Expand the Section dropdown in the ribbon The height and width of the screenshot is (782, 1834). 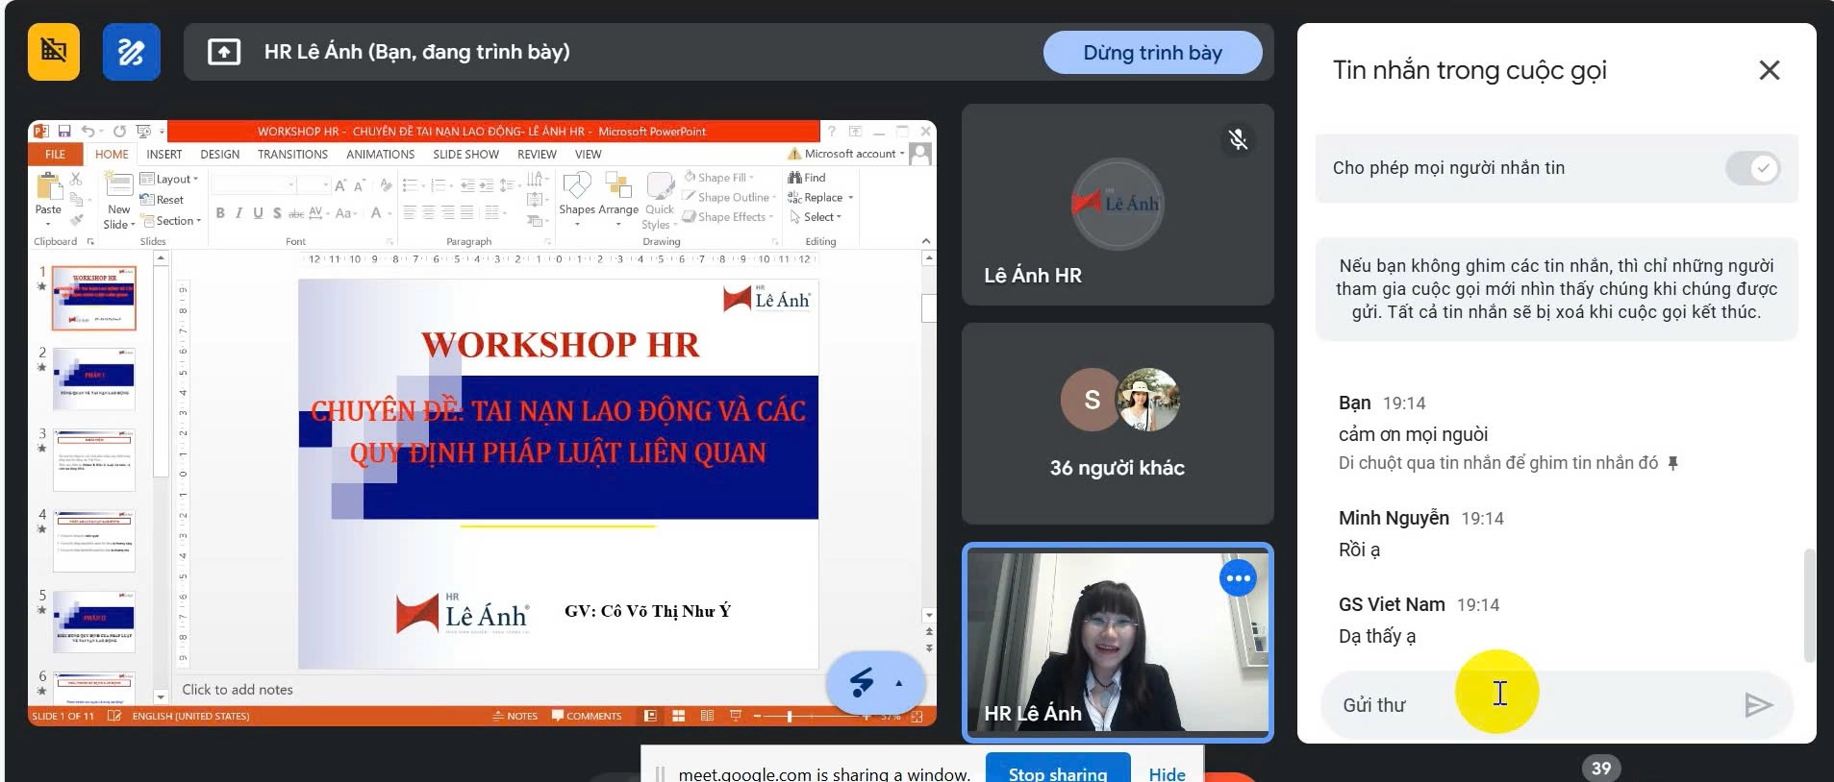(172, 221)
